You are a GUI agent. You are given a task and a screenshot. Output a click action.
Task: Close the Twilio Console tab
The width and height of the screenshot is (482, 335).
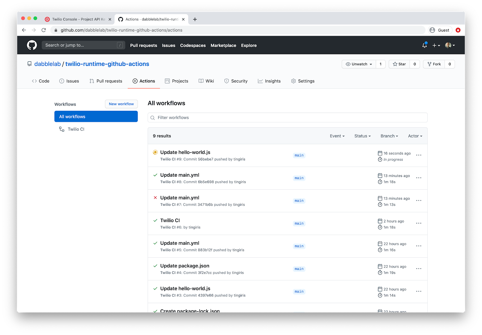pos(110,19)
